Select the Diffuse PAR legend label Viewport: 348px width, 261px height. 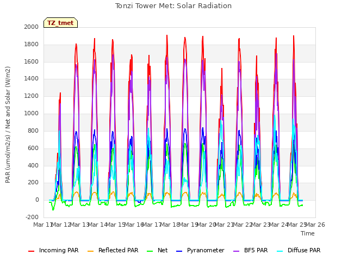(304, 250)
